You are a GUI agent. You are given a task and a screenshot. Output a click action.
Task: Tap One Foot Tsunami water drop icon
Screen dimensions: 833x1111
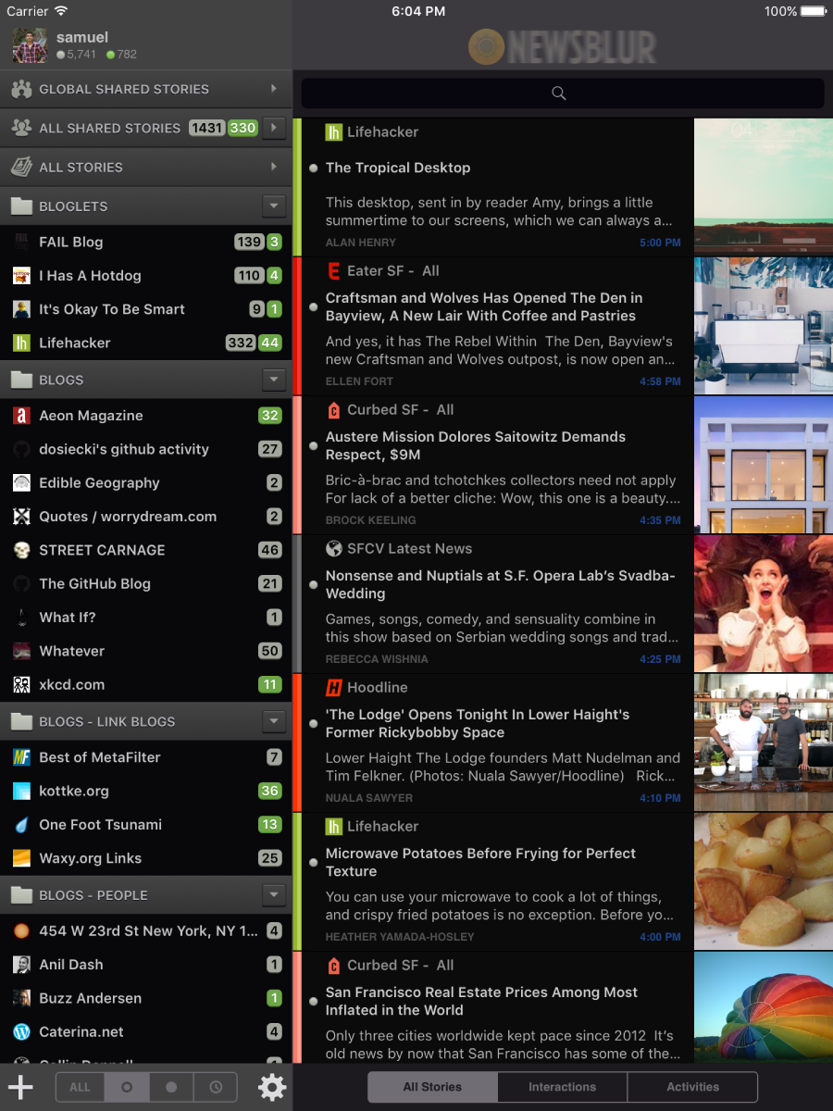tap(21, 824)
